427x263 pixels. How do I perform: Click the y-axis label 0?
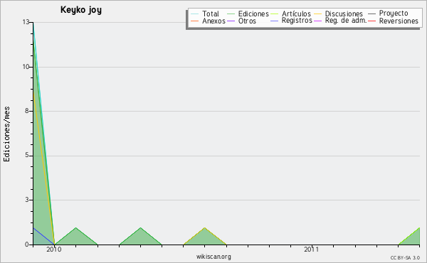(27, 245)
